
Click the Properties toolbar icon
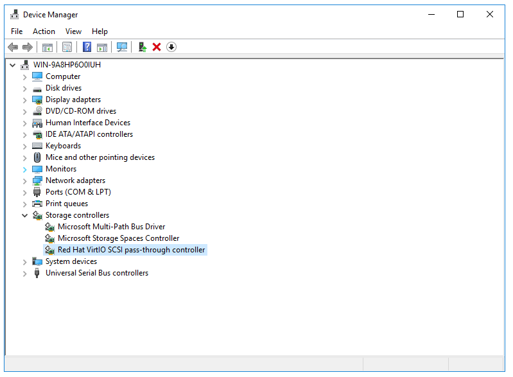(67, 47)
